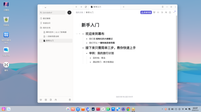Click the outline collapse-level icon in toolbar

[158, 12]
